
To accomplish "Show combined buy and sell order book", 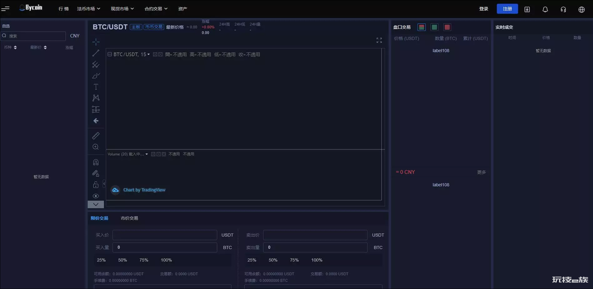I will click(x=422, y=27).
